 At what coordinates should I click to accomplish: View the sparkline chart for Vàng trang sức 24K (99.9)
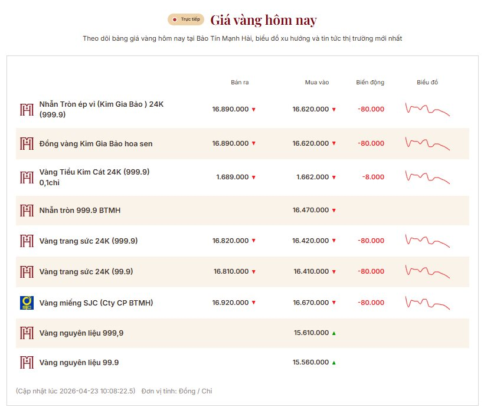coord(427,271)
